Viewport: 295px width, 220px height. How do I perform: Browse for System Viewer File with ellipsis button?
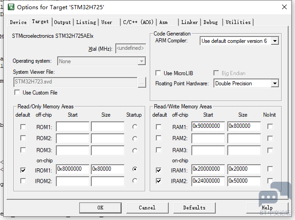click(x=142, y=83)
